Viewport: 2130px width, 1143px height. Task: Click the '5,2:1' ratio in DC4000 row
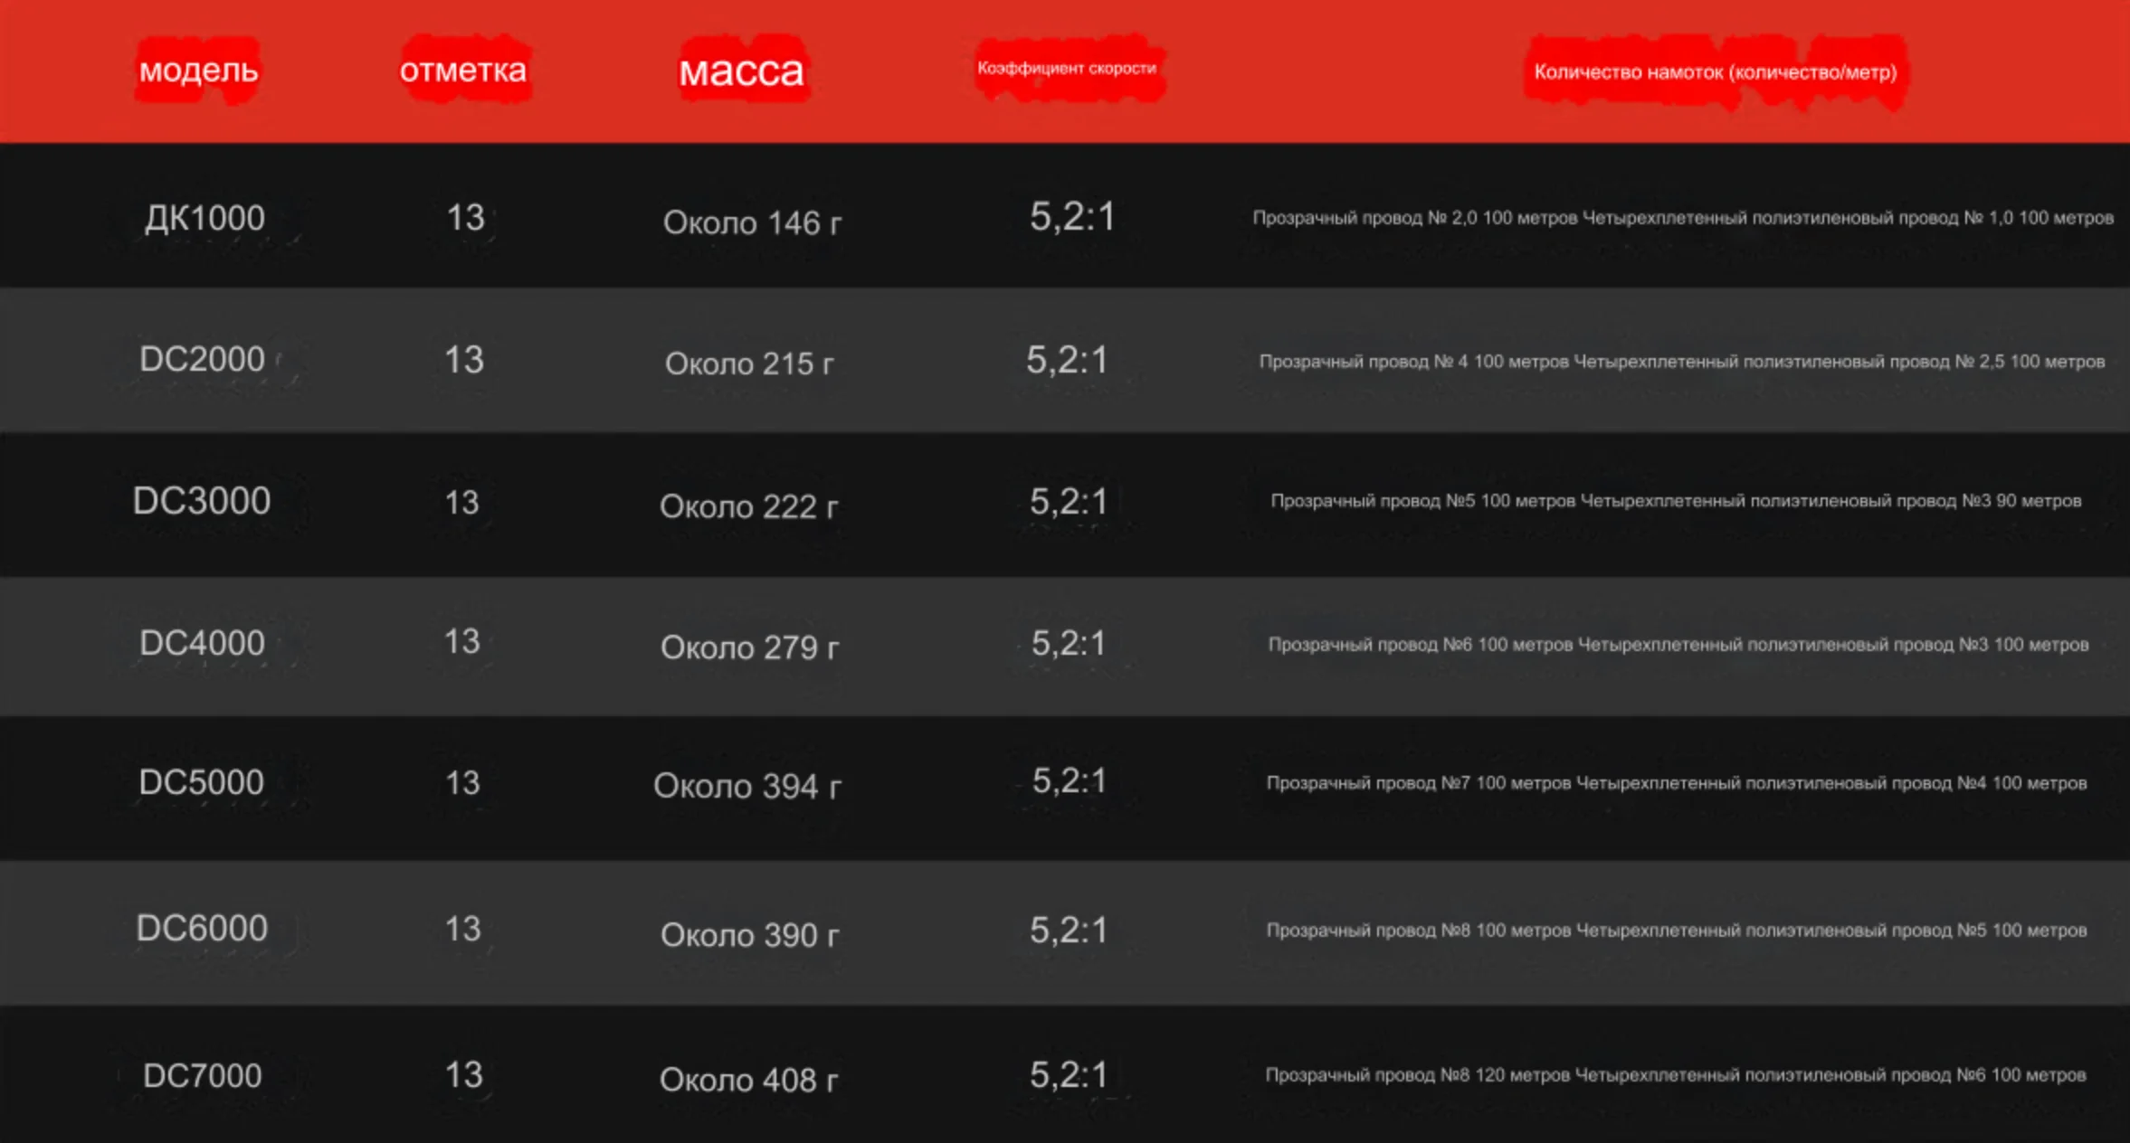(x=1069, y=643)
